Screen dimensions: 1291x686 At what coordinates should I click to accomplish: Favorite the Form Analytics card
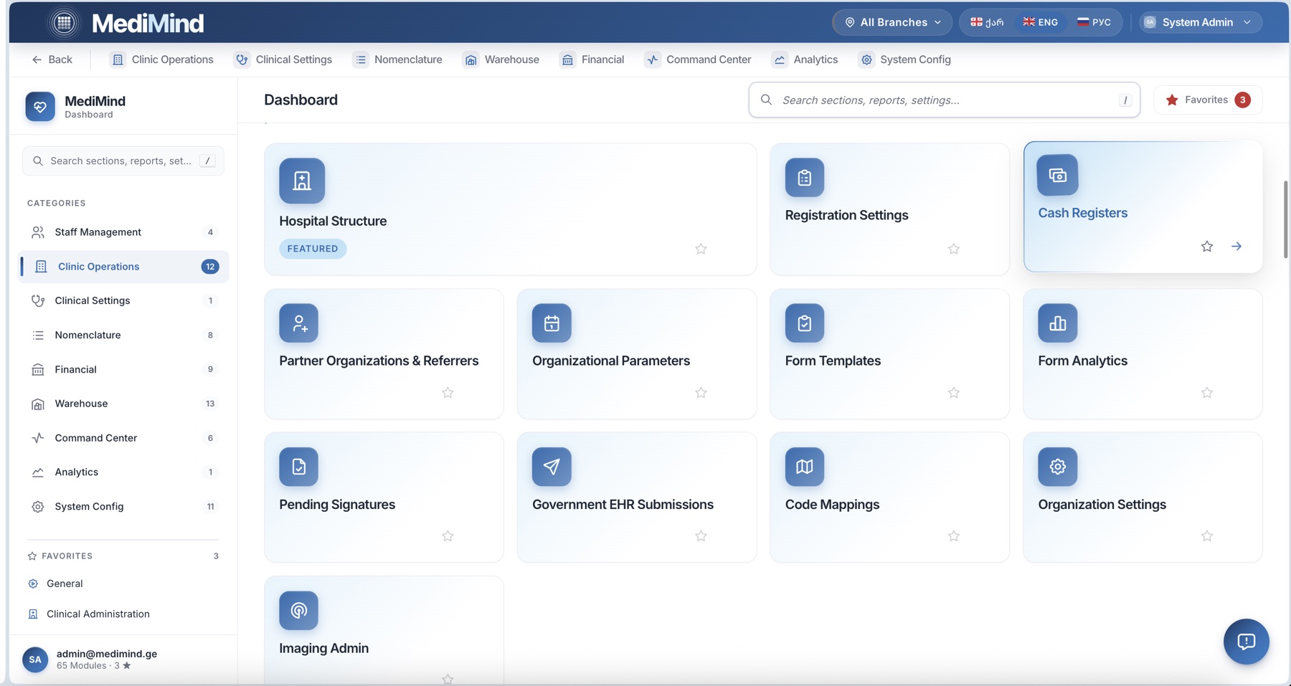(x=1207, y=392)
